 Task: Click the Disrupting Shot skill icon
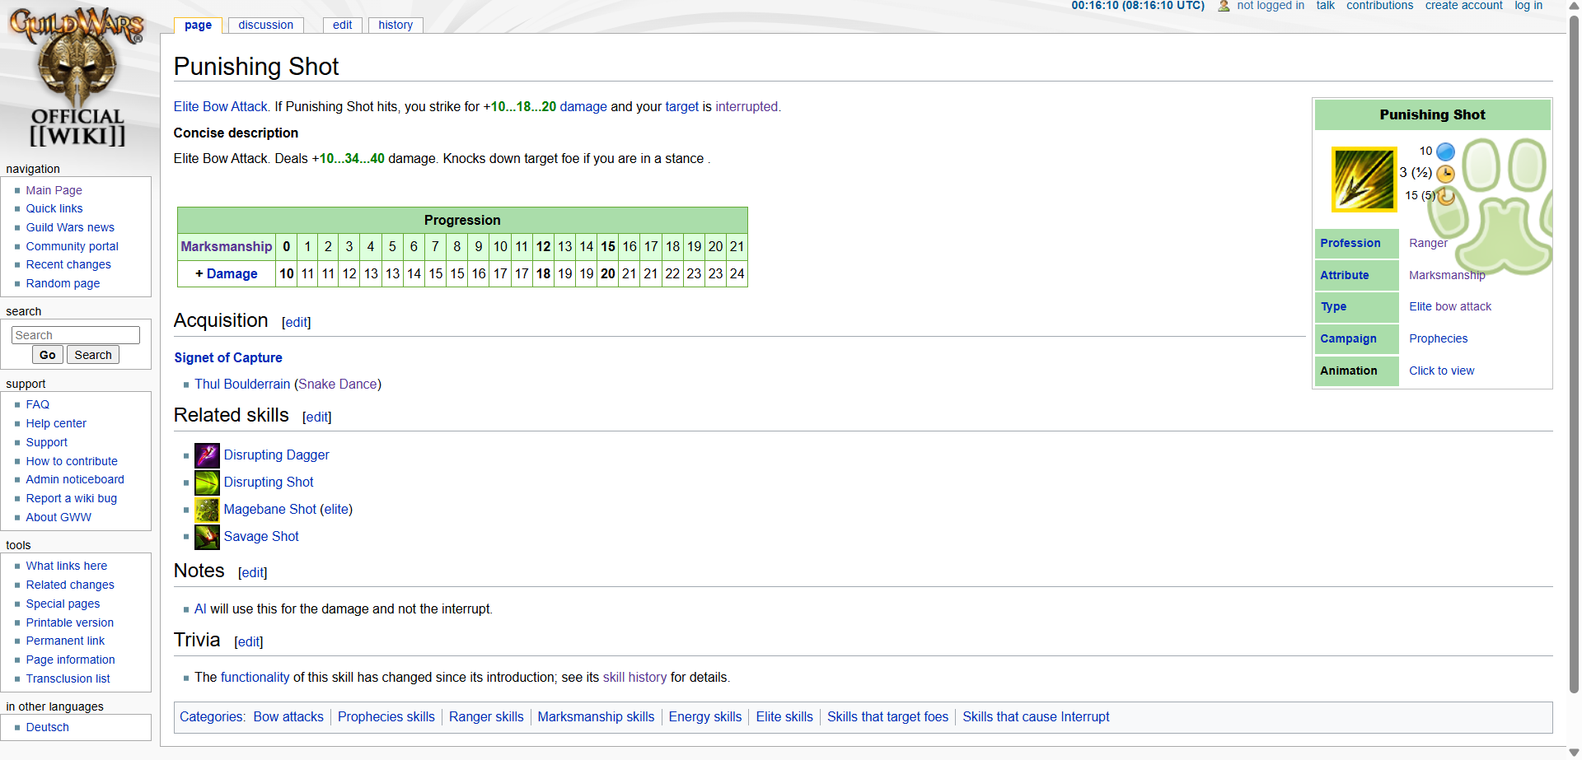pyautogui.click(x=207, y=483)
